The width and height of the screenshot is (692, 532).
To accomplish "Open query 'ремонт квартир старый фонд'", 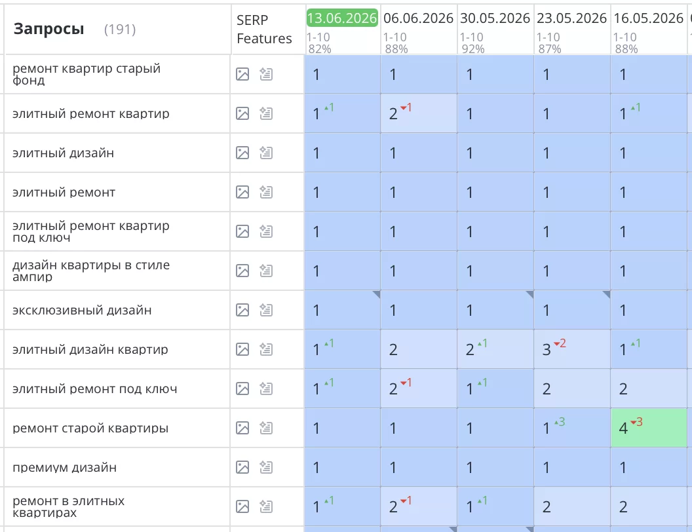I will click(86, 74).
